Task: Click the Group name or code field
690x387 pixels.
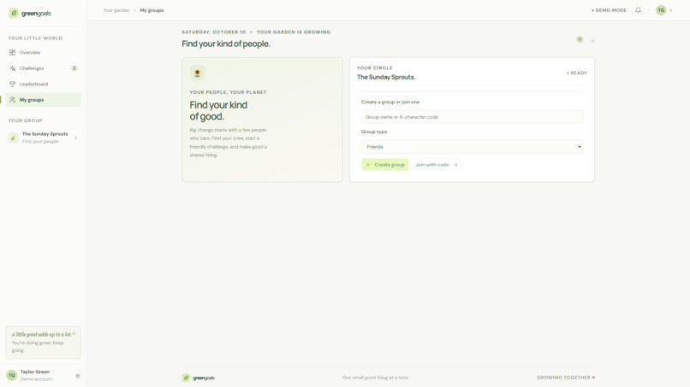Action: pyautogui.click(x=472, y=117)
